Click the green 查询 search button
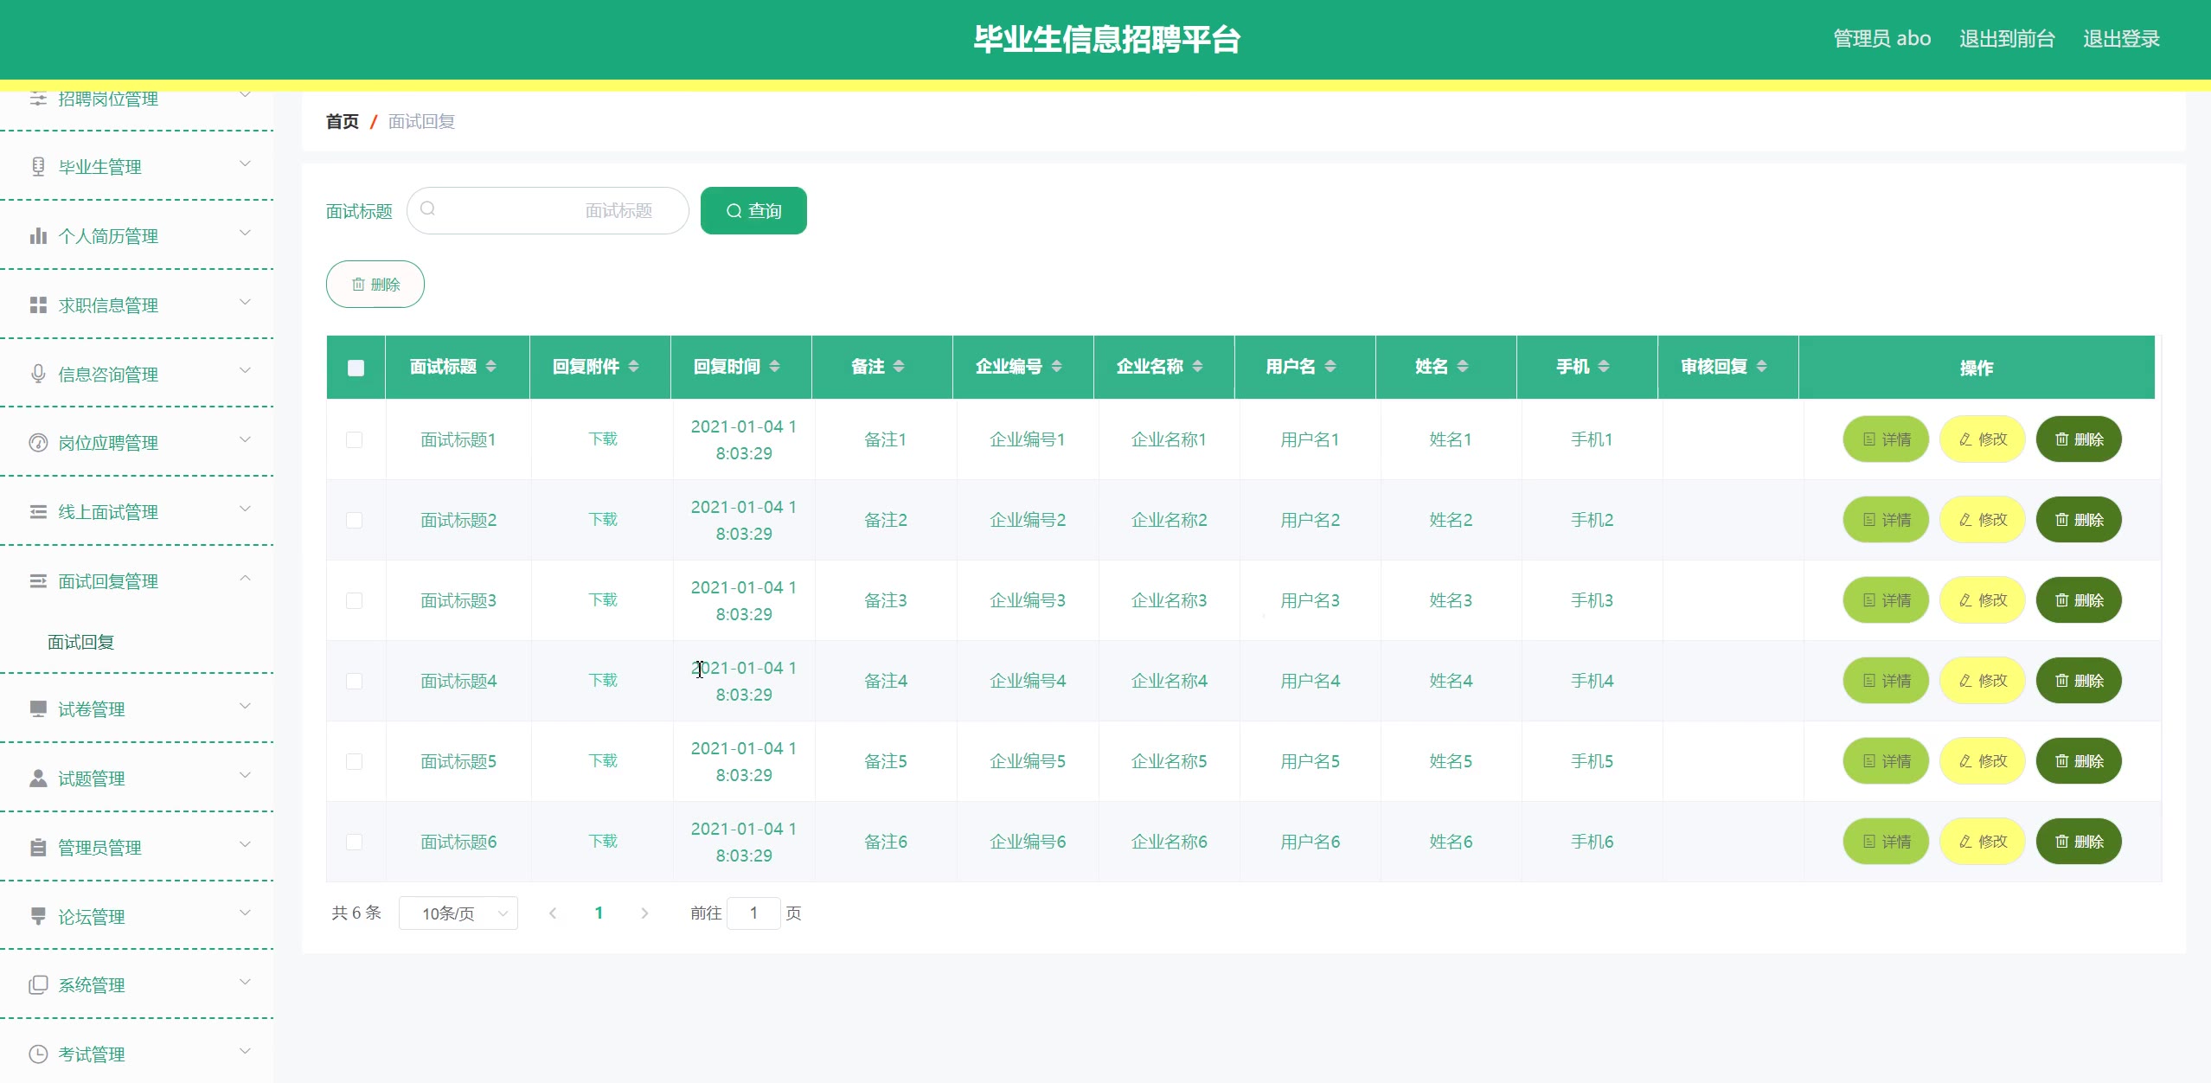Screen dimensions: 2211x1083 753,211
